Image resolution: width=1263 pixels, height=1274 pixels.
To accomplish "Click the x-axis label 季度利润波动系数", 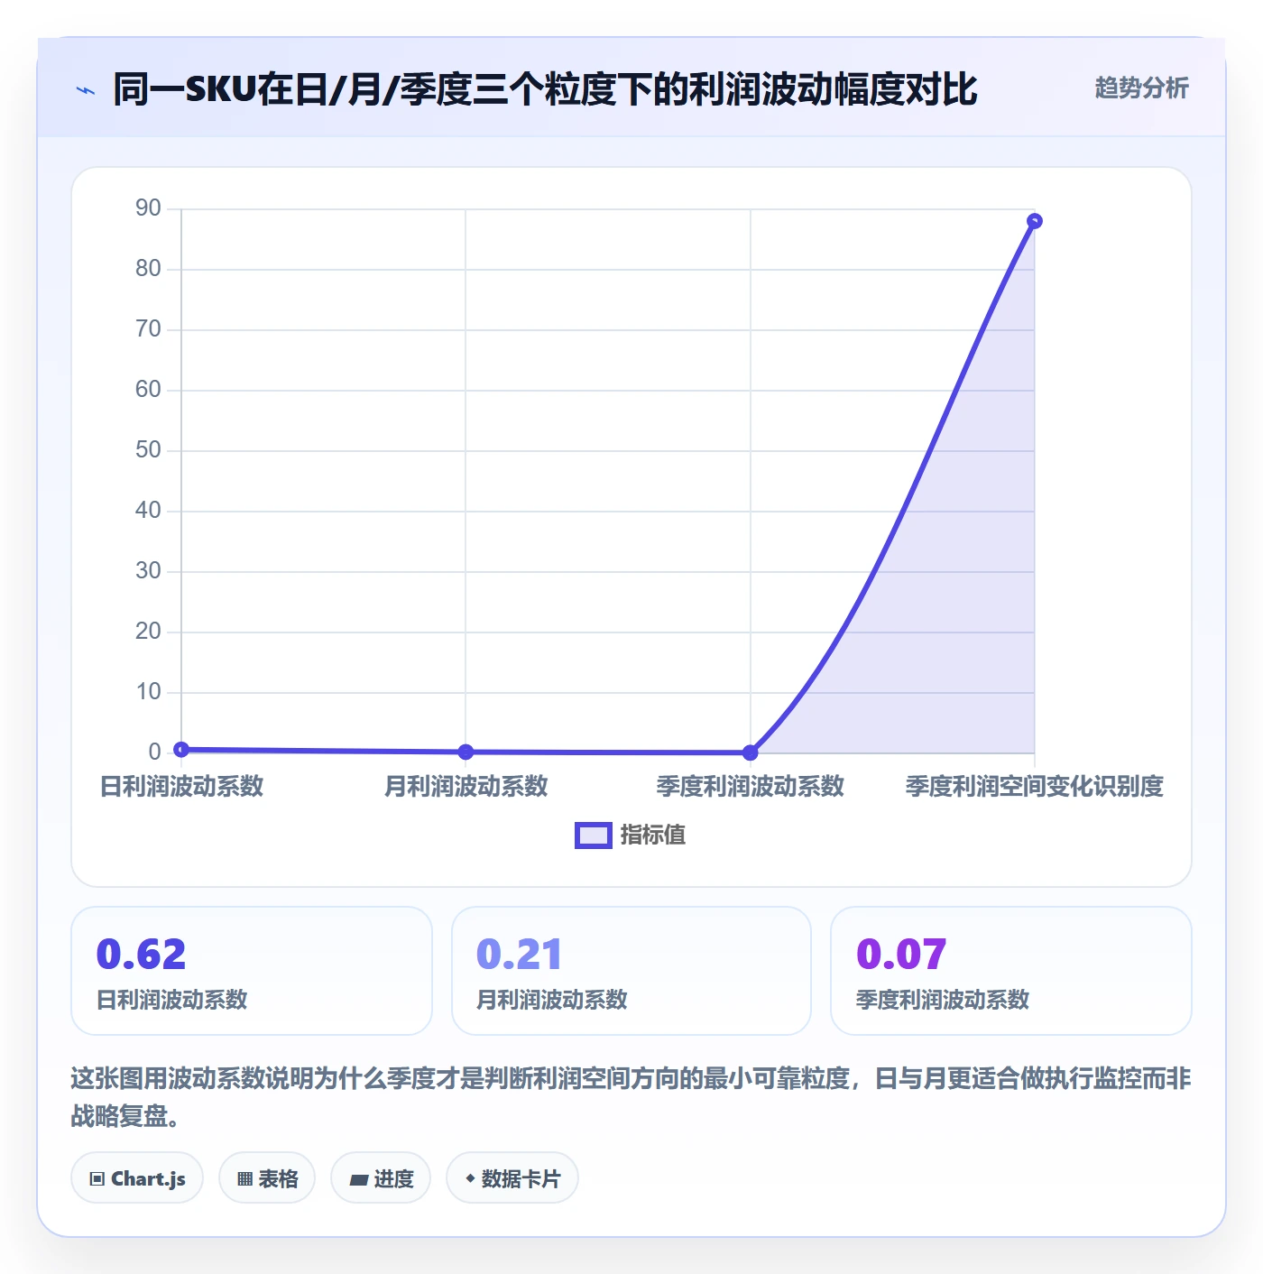I will [750, 786].
